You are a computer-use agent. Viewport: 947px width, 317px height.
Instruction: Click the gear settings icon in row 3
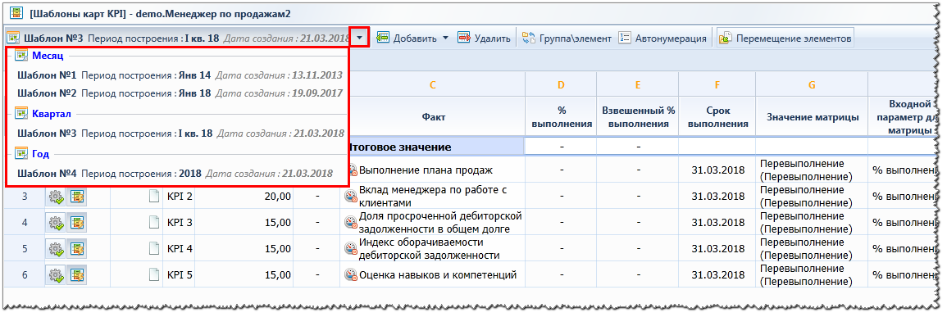coord(57,197)
